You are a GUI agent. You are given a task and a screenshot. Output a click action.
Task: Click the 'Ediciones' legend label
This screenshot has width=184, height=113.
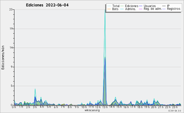click(132, 6)
